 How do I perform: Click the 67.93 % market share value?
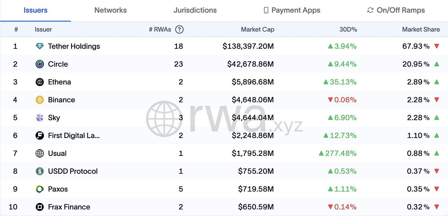416,46
